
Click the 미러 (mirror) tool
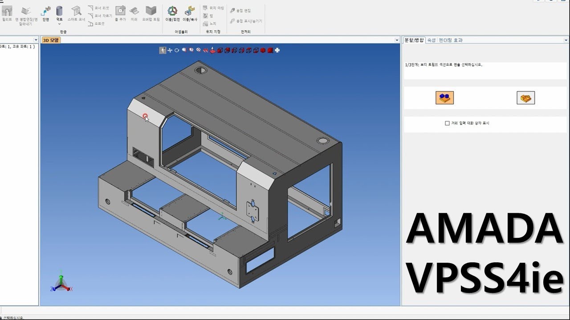pos(134,13)
